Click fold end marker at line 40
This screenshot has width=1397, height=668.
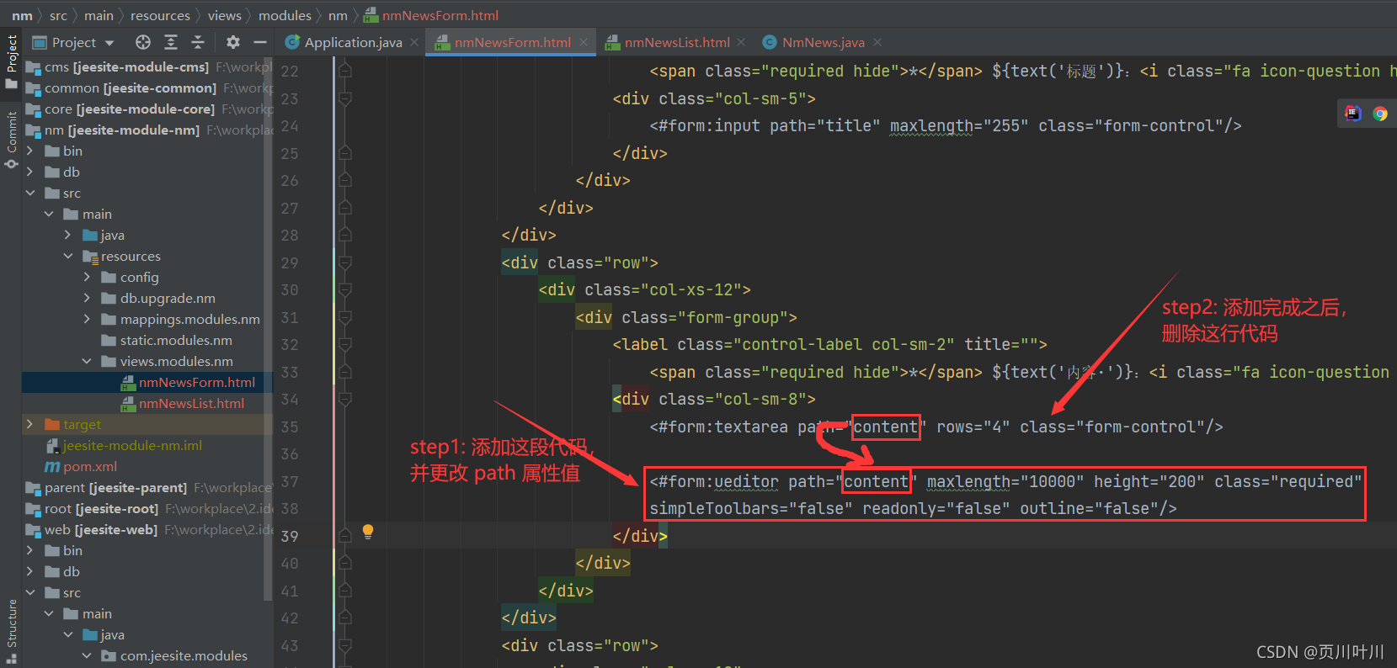click(x=345, y=563)
